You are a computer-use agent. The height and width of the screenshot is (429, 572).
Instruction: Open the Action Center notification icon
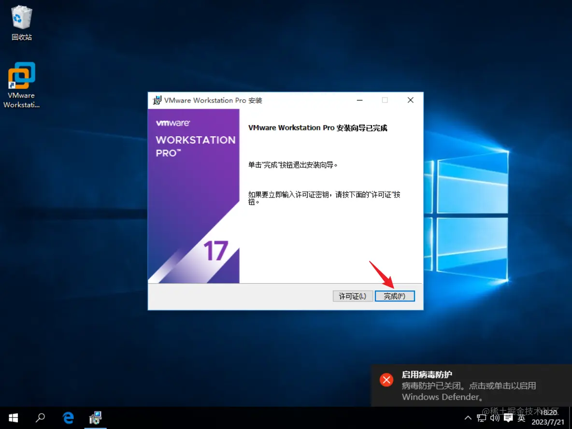[x=508, y=418]
